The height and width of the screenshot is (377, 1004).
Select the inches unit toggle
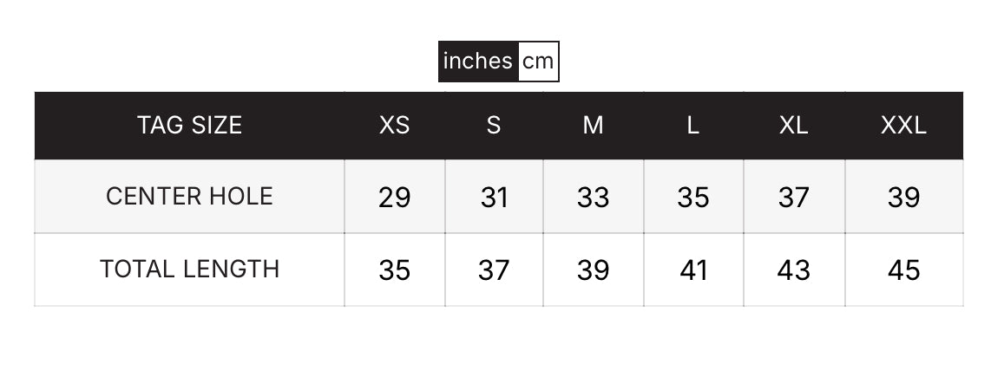point(478,62)
